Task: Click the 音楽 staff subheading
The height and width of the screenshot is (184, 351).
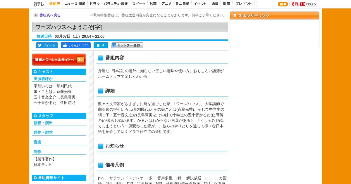Action: point(37,142)
